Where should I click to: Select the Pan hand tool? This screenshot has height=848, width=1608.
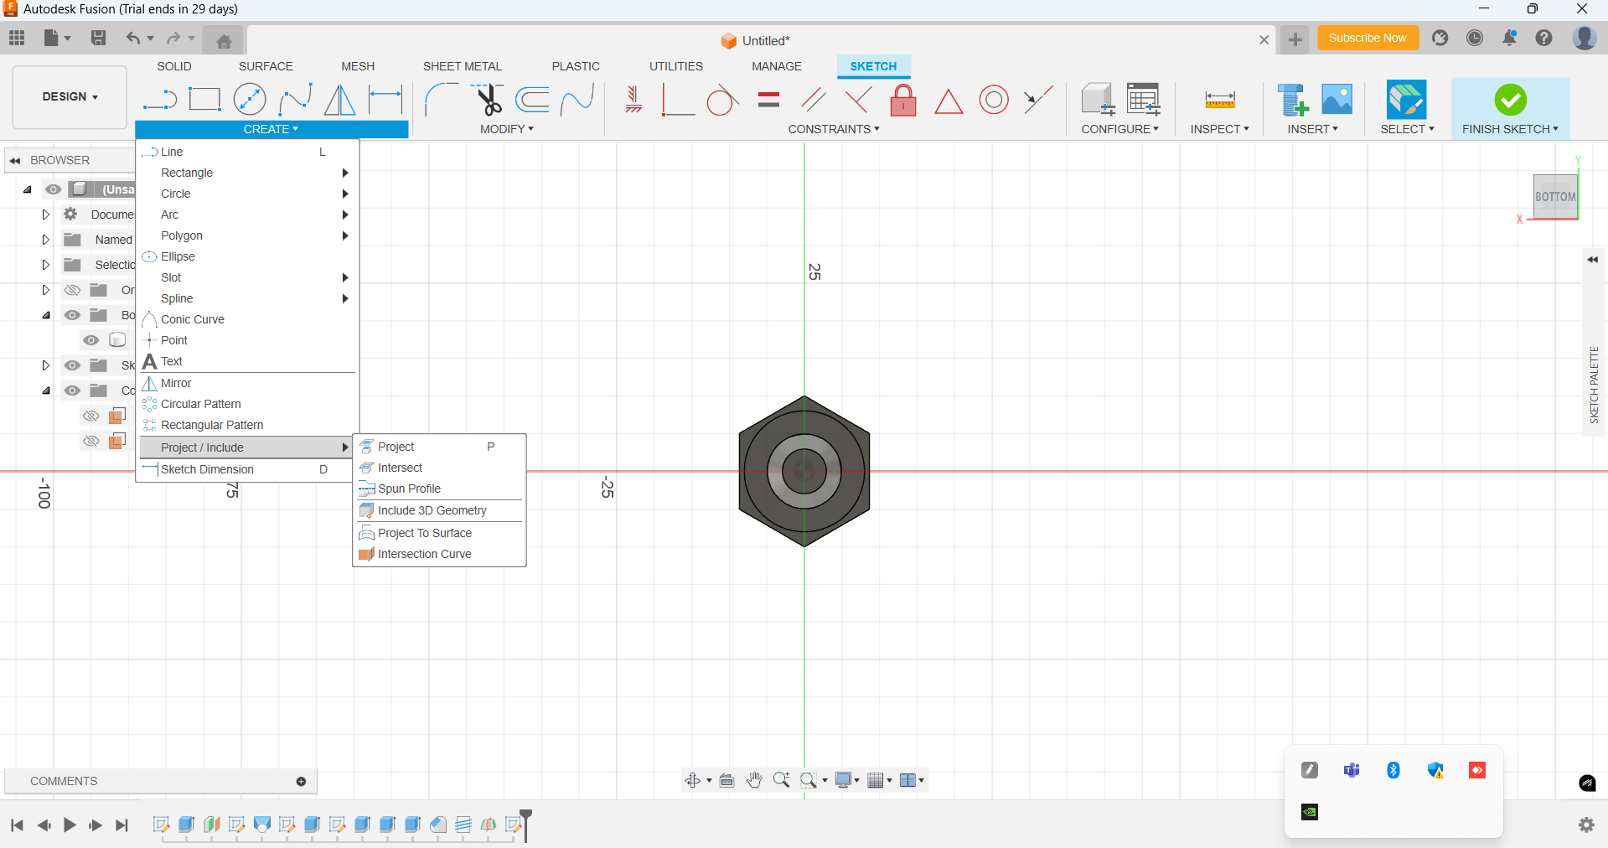coord(754,780)
